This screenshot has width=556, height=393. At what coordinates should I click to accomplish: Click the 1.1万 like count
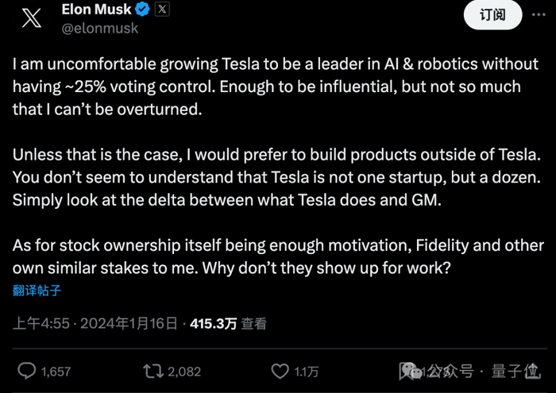coord(307,371)
